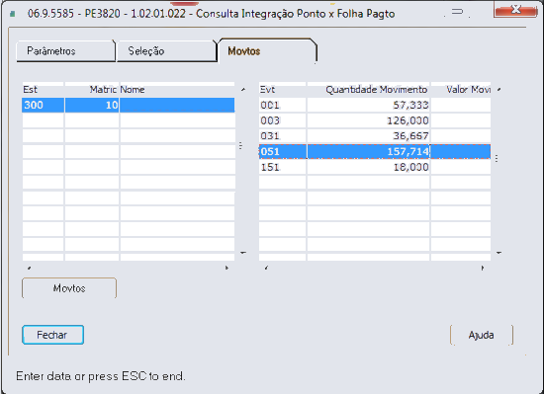
Task: Click right grid vertical scrollbar thumb
Action: pos(497,159)
